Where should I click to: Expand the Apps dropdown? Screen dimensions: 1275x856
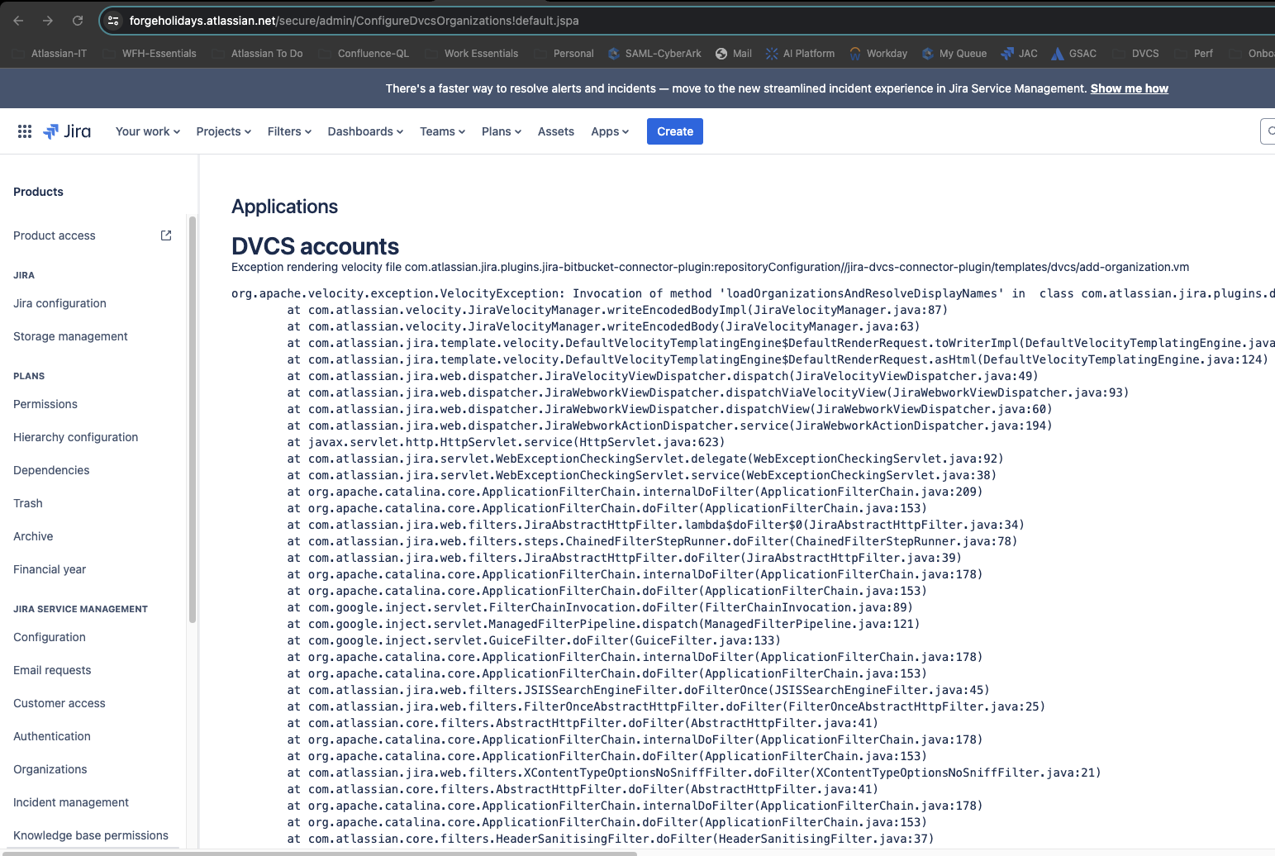[x=610, y=131]
